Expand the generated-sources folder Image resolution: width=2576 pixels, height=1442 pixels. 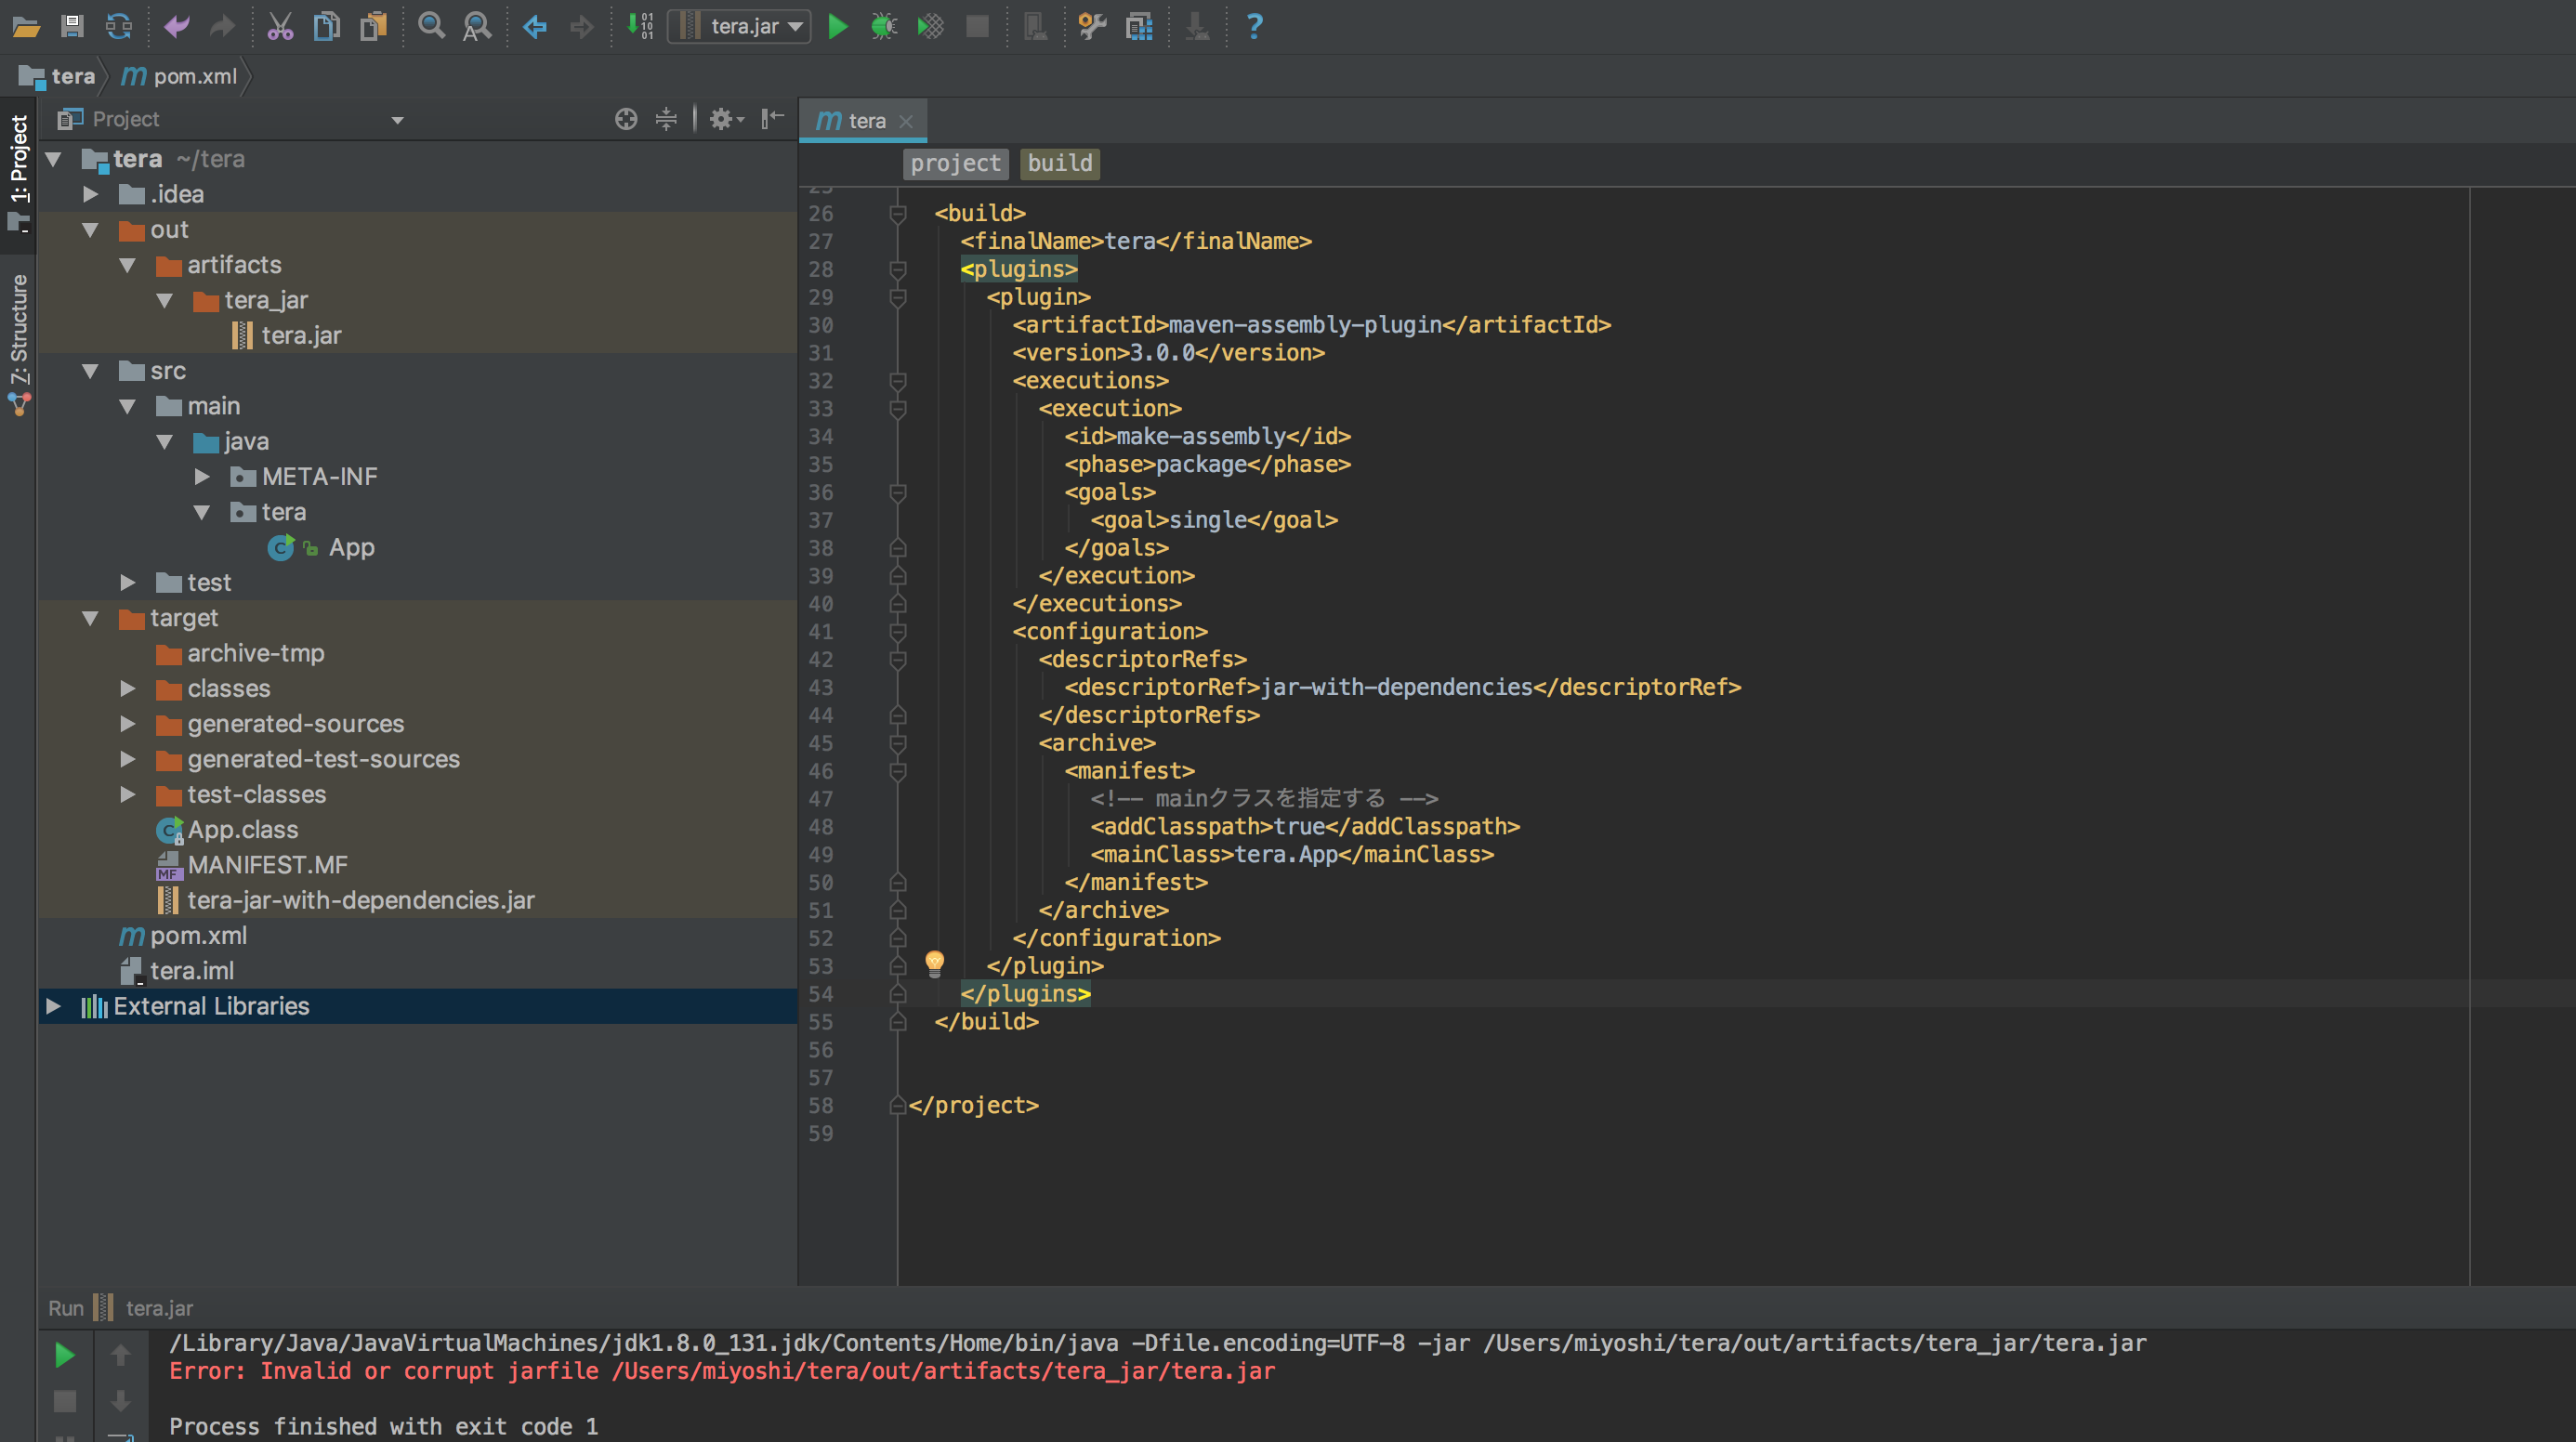pyautogui.click(x=127, y=724)
